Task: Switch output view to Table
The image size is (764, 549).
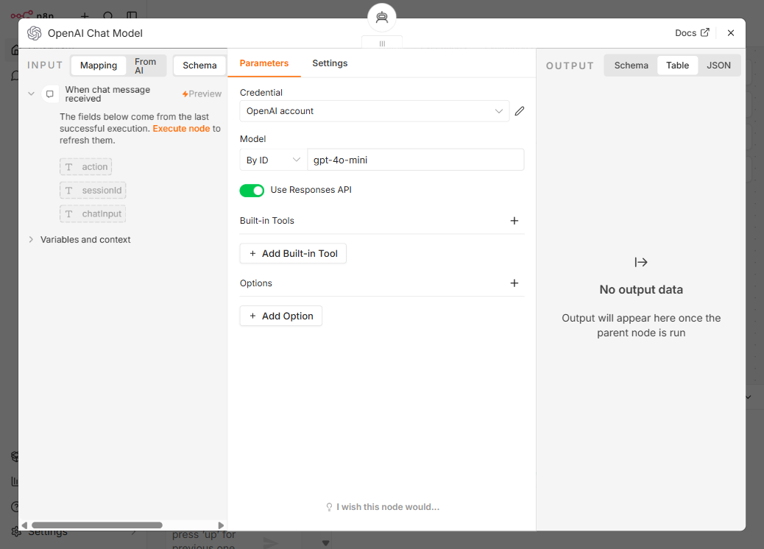Action: (x=677, y=65)
